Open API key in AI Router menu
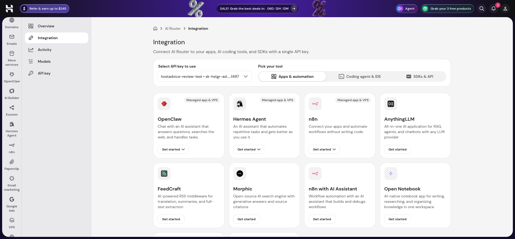The height and width of the screenshot is (239, 515). click(57, 73)
